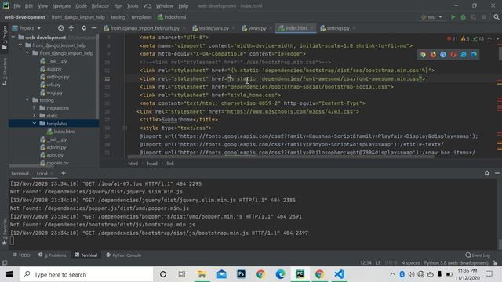Viewport: 502px width, 282px height.
Task: Click the warnings count indicator showing 3
Action: [x=465, y=38]
